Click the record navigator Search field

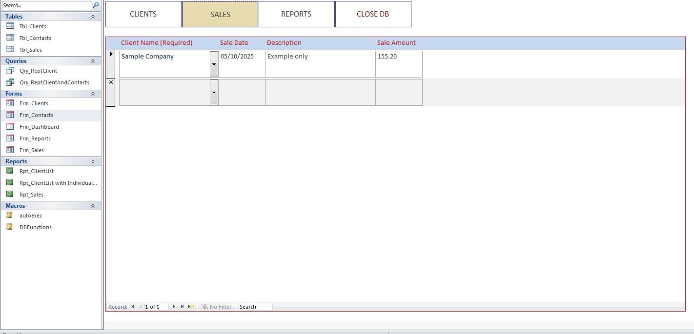click(x=255, y=307)
